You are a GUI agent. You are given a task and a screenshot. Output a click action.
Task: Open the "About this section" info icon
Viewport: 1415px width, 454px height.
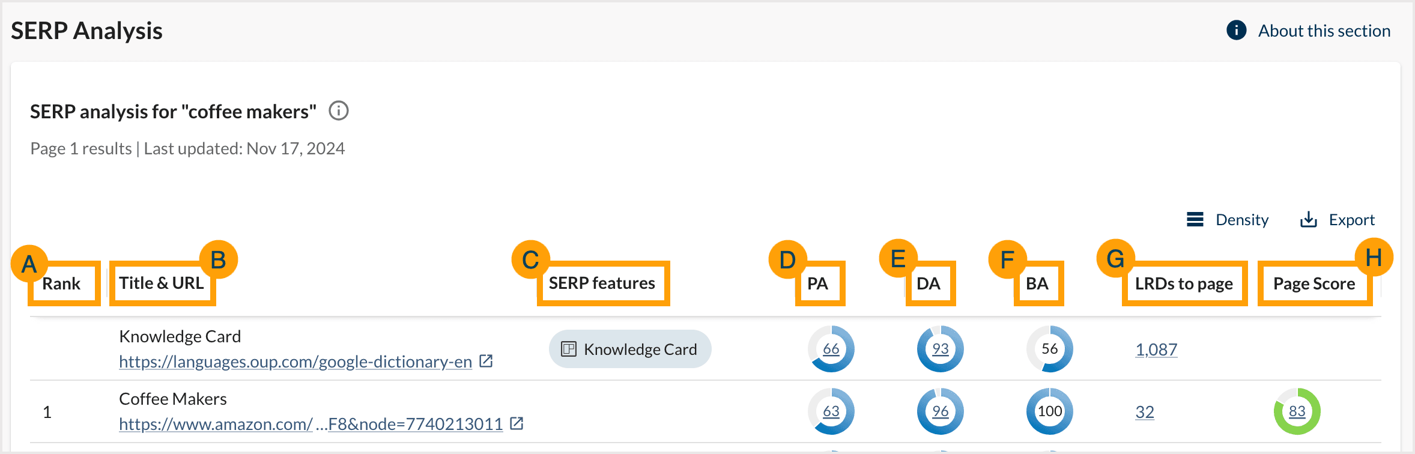(x=1237, y=30)
